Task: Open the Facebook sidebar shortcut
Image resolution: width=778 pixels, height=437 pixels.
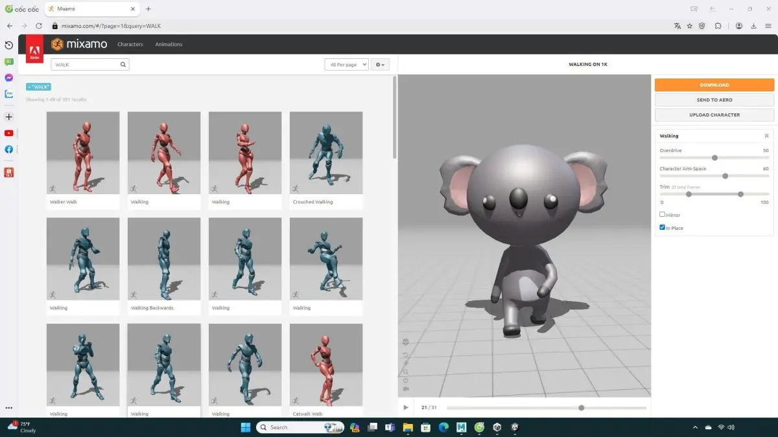Action: [x=9, y=149]
